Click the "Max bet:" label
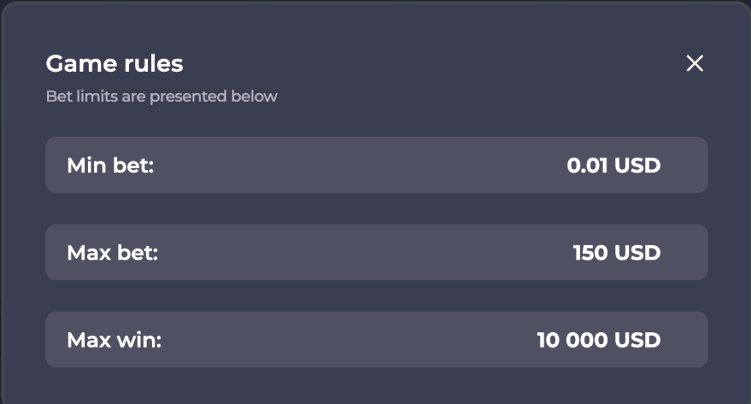The width and height of the screenshot is (751, 404). (x=112, y=253)
